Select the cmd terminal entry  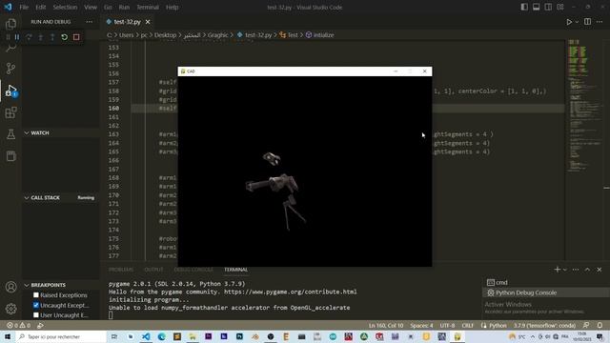pyautogui.click(x=546, y=282)
